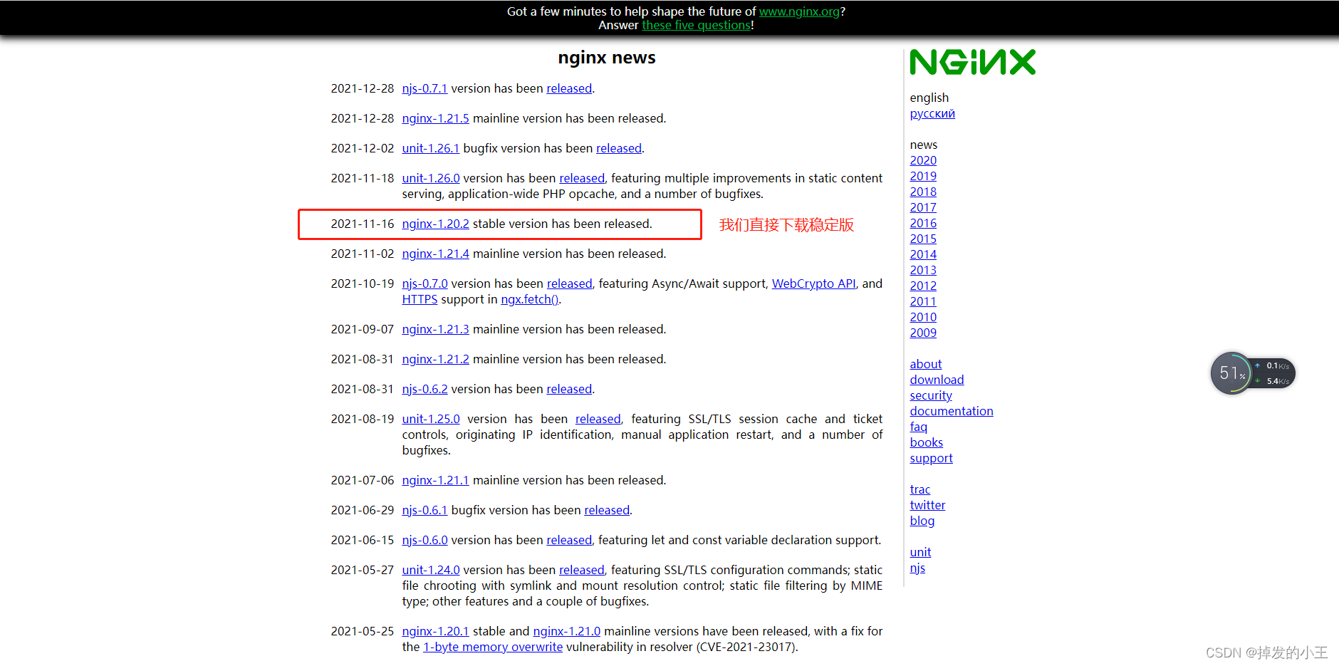
Task: View 2011 news archive
Action: [923, 301]
